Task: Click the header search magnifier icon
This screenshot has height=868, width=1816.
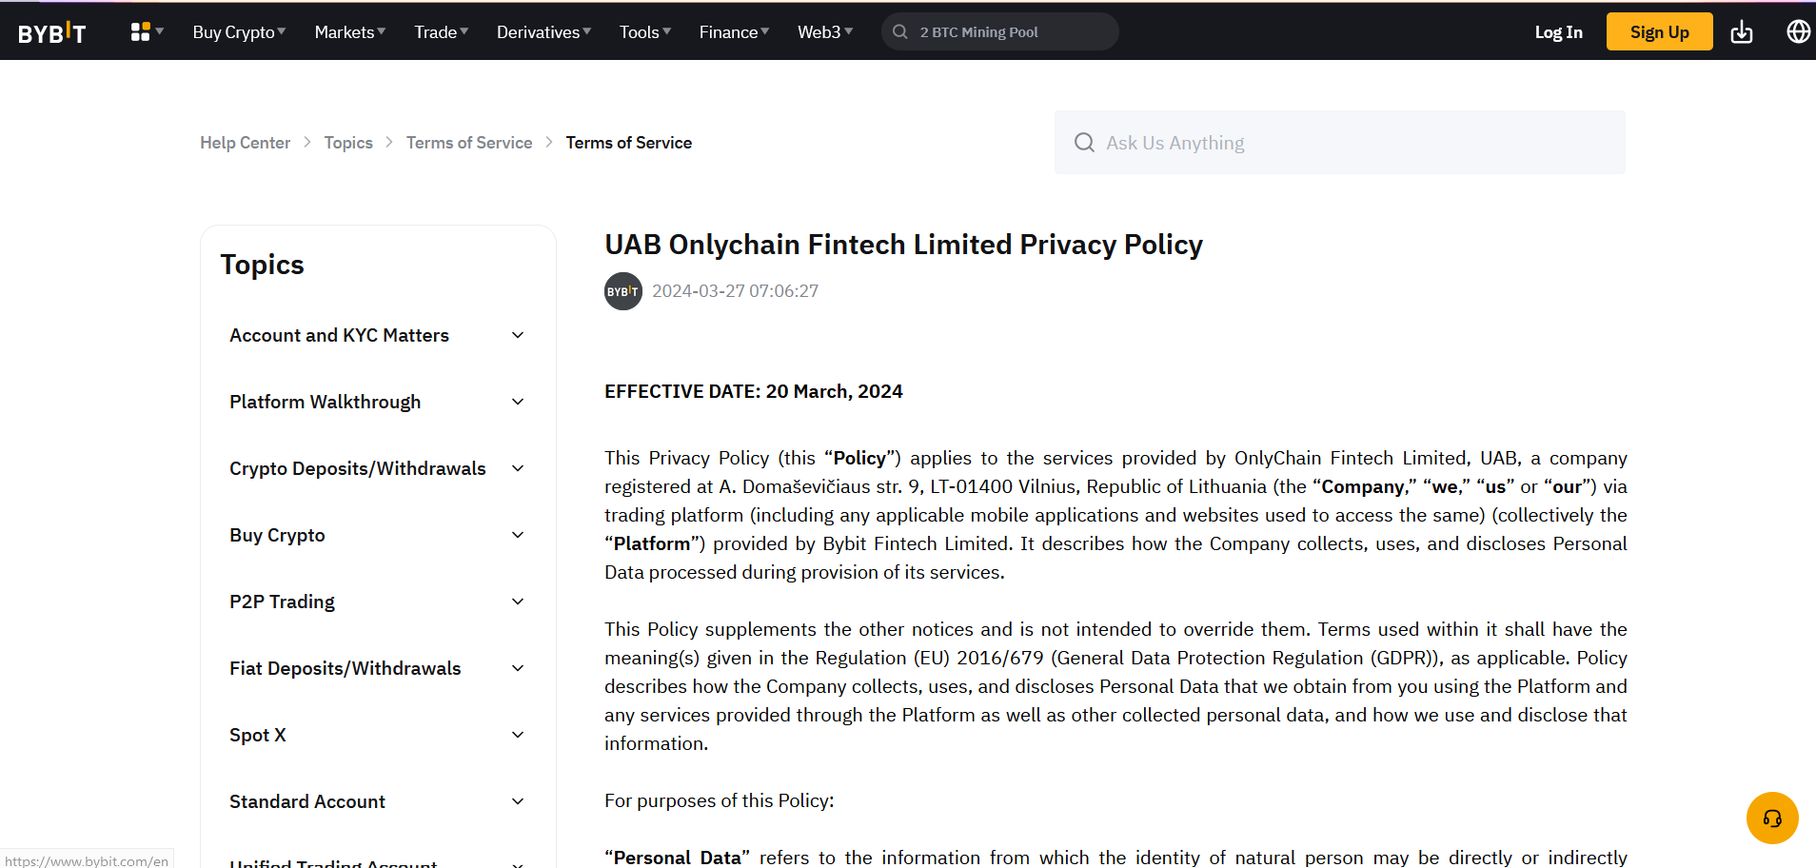Action: click(x=899, y=31)
